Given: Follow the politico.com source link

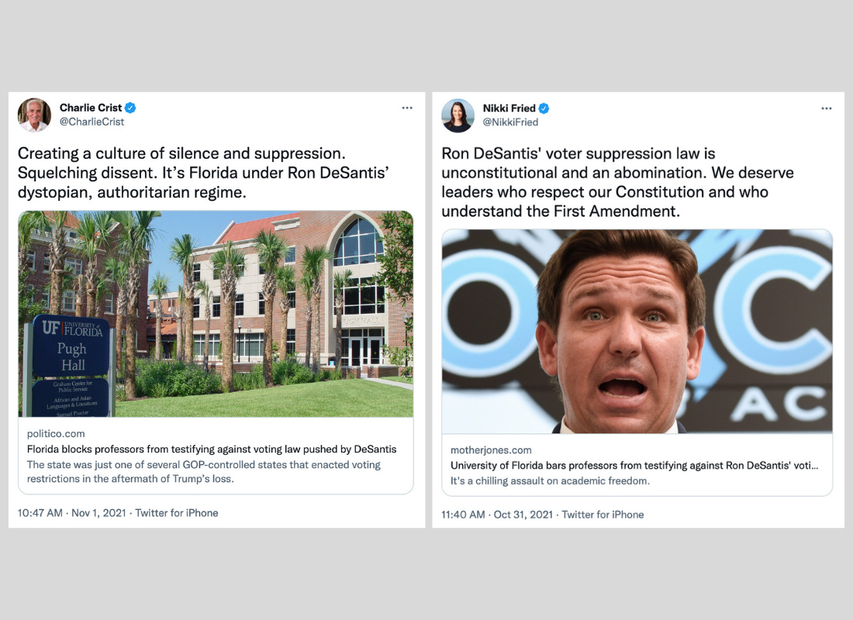Looking at the screenshot, I should (x=56, y=433).
